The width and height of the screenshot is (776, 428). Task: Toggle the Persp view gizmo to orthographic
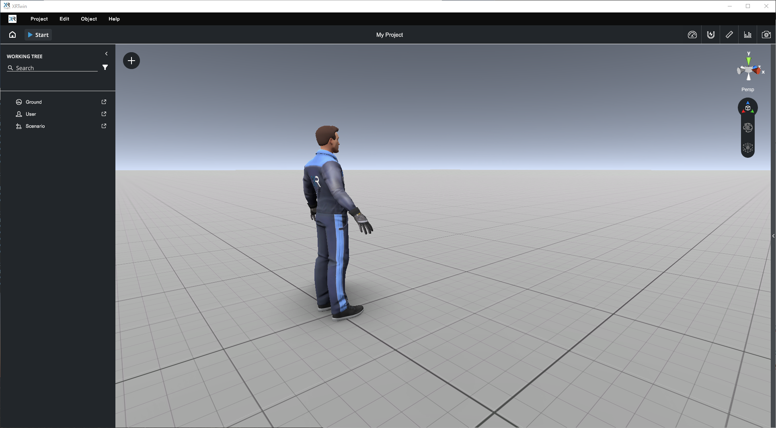747,89
